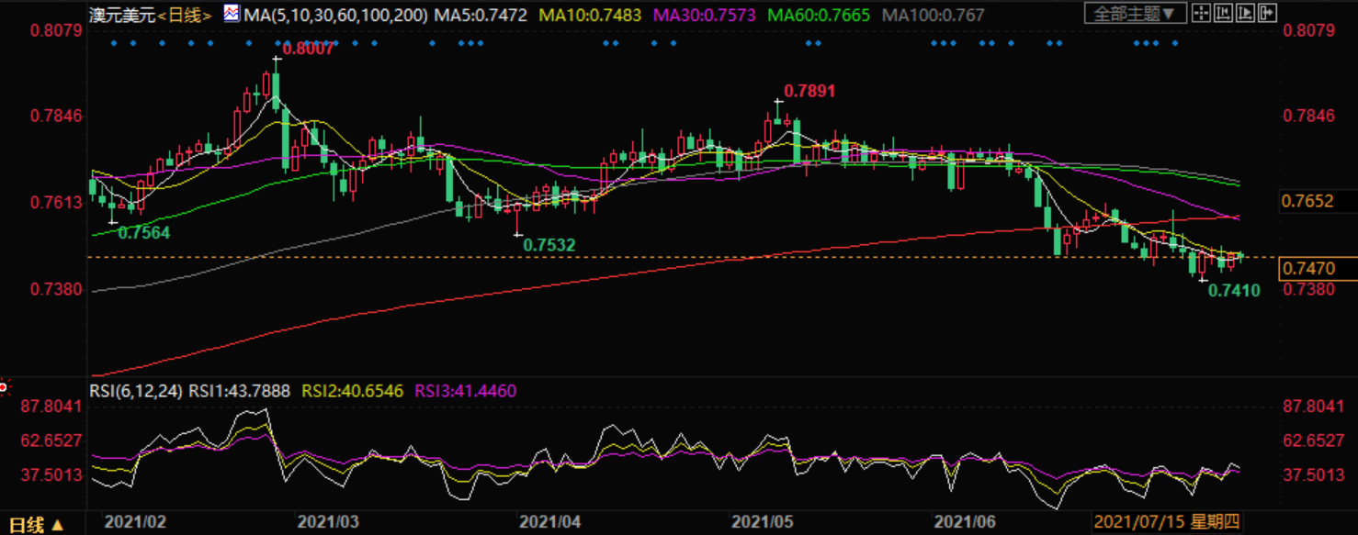Click the play-forward range icon
The width and height of the screenshot is (1358, 535).
1244,14
